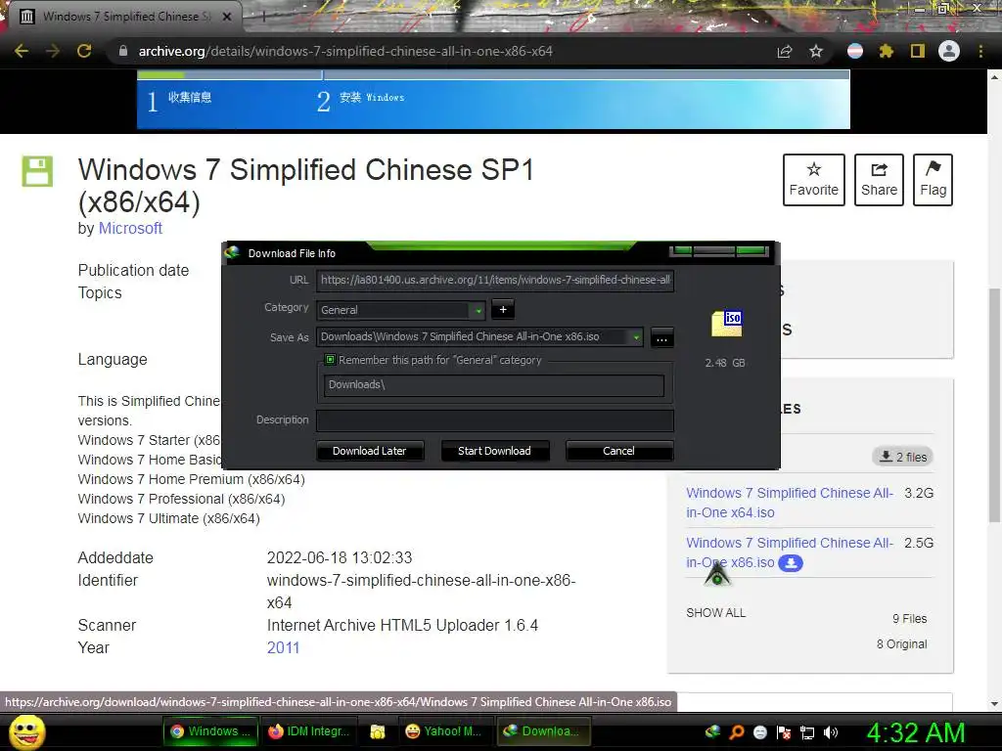Screen dimensions: 1002x751
Task: Click the download icon beside x86.iso link
Action: (x=791, y=563)
